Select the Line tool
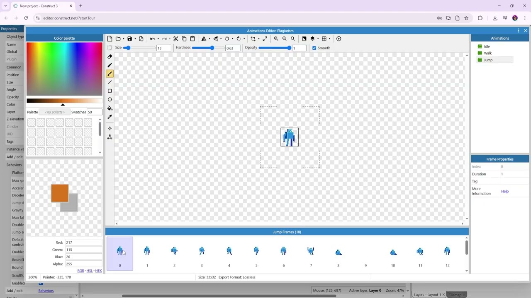The width and height of the screenshot is (531, 298). (x=110, y=82)
